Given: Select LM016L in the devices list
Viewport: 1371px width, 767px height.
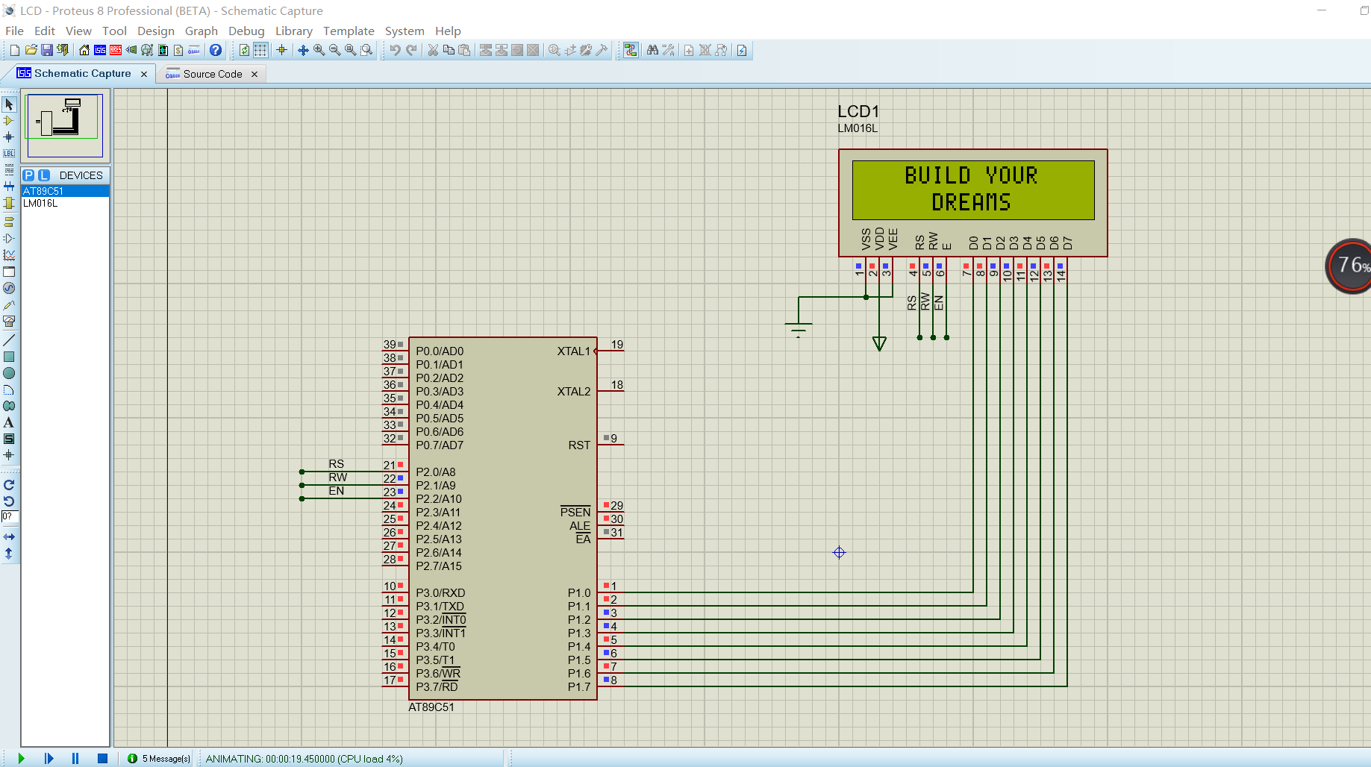Looking at the screenshot, I should [66, 203].
